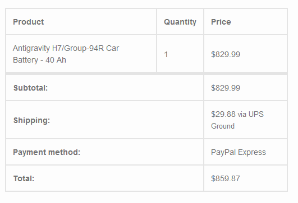Click the Payment method label

click(x=47, y=152)
